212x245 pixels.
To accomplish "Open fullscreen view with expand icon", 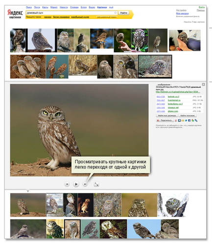I will (x=96, y=184).
